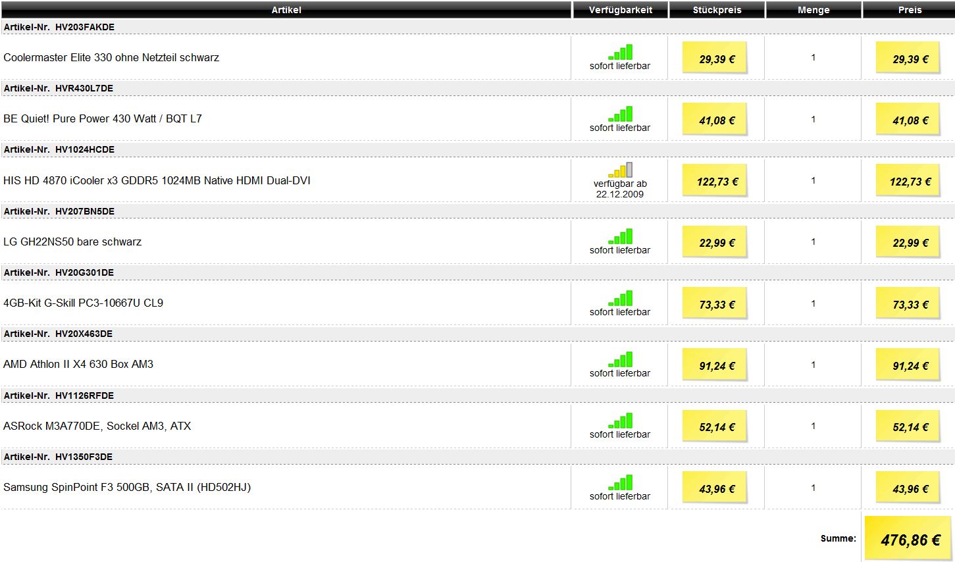Image resolution: width=955 pixels, height=562 pixels.
Task: Click availability bars icon for Samsung SpinPoint F3
Action: click(x=620, y=482)
